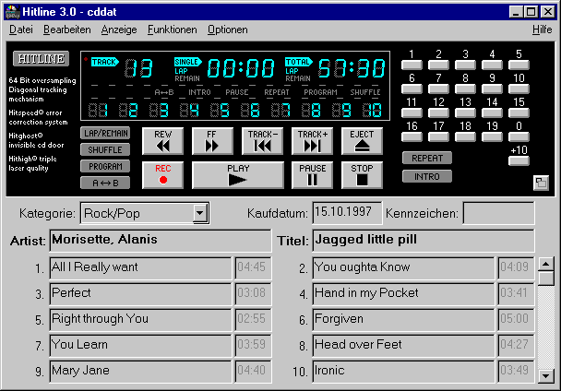Select track keypad button 2
The width and height of the screenshot is (561, 391).
pos(438,65)
